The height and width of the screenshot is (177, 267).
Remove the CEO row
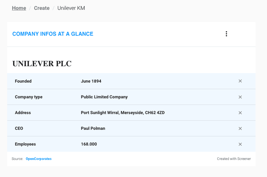point(240,128)
